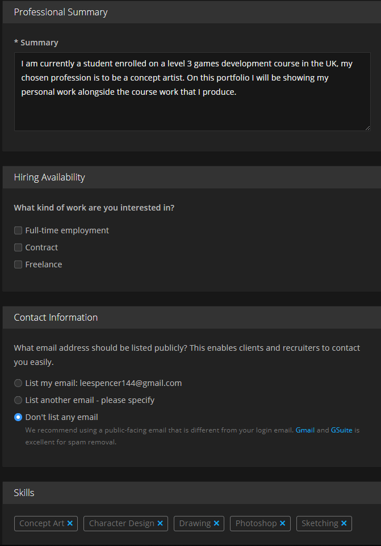The image size is (381, 546).
Task: Remove the Character Design skill tag
Action: [x=160, y=523]
